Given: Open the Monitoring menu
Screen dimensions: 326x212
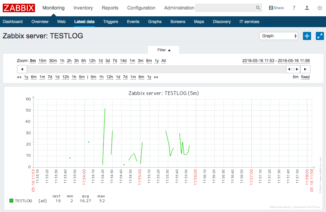Looking at the screenshot, I should pyautogui.click(x=54, y=8).
